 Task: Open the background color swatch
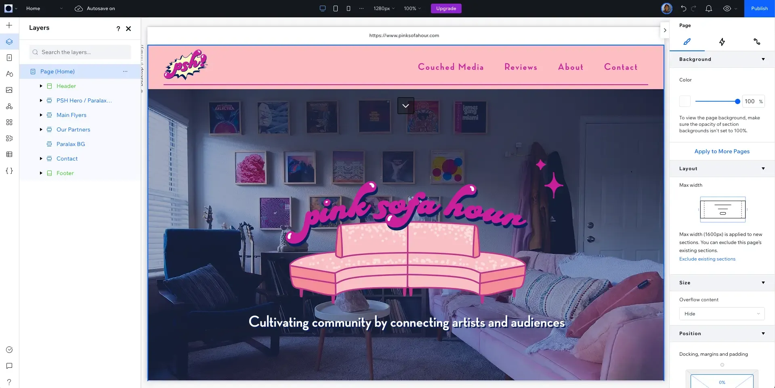pos(685,101)
